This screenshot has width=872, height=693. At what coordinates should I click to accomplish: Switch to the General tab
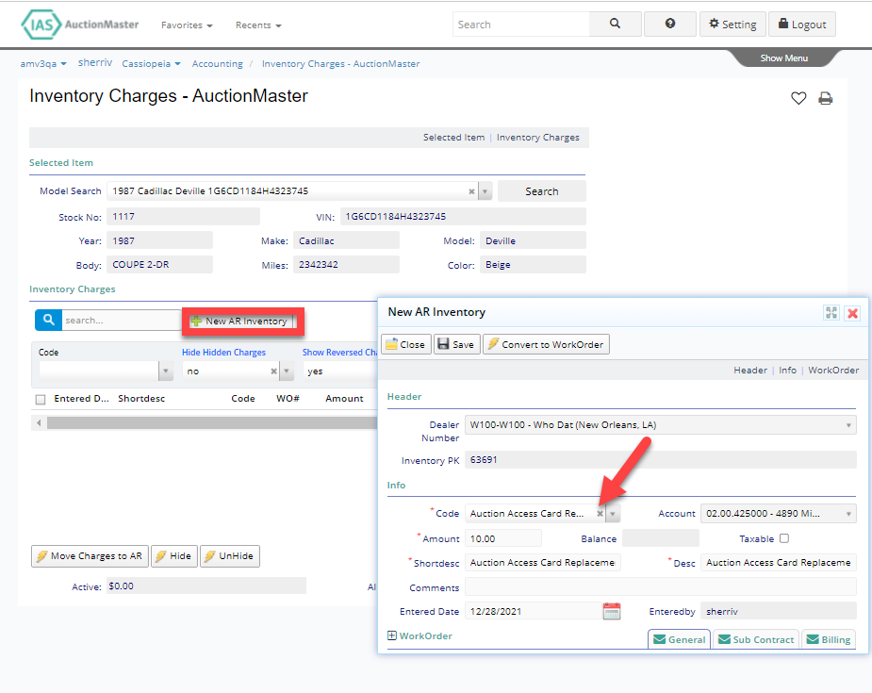pyautogui.click(x=679, y=639)
